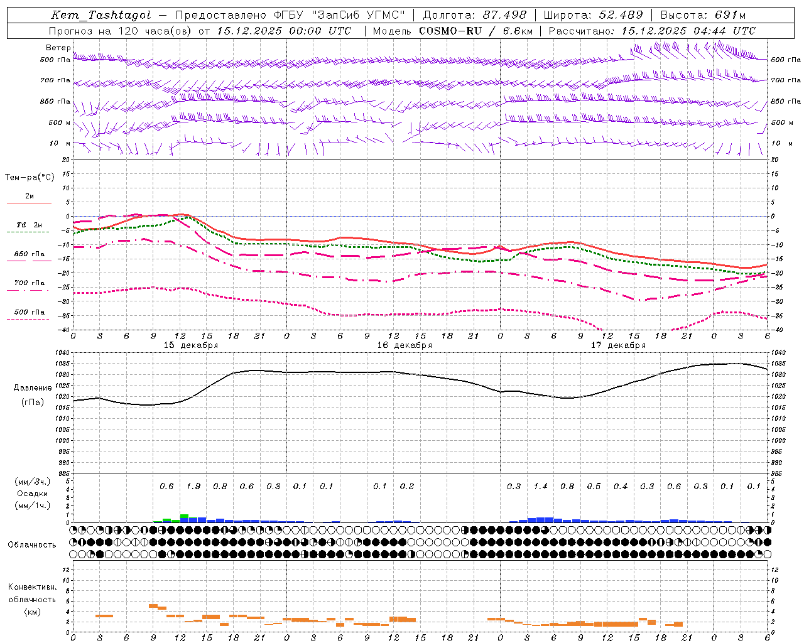The width and height of the screenshot is (804, 643).
Task: Click the 0.2 precipitation amount value
Action: 407,486
